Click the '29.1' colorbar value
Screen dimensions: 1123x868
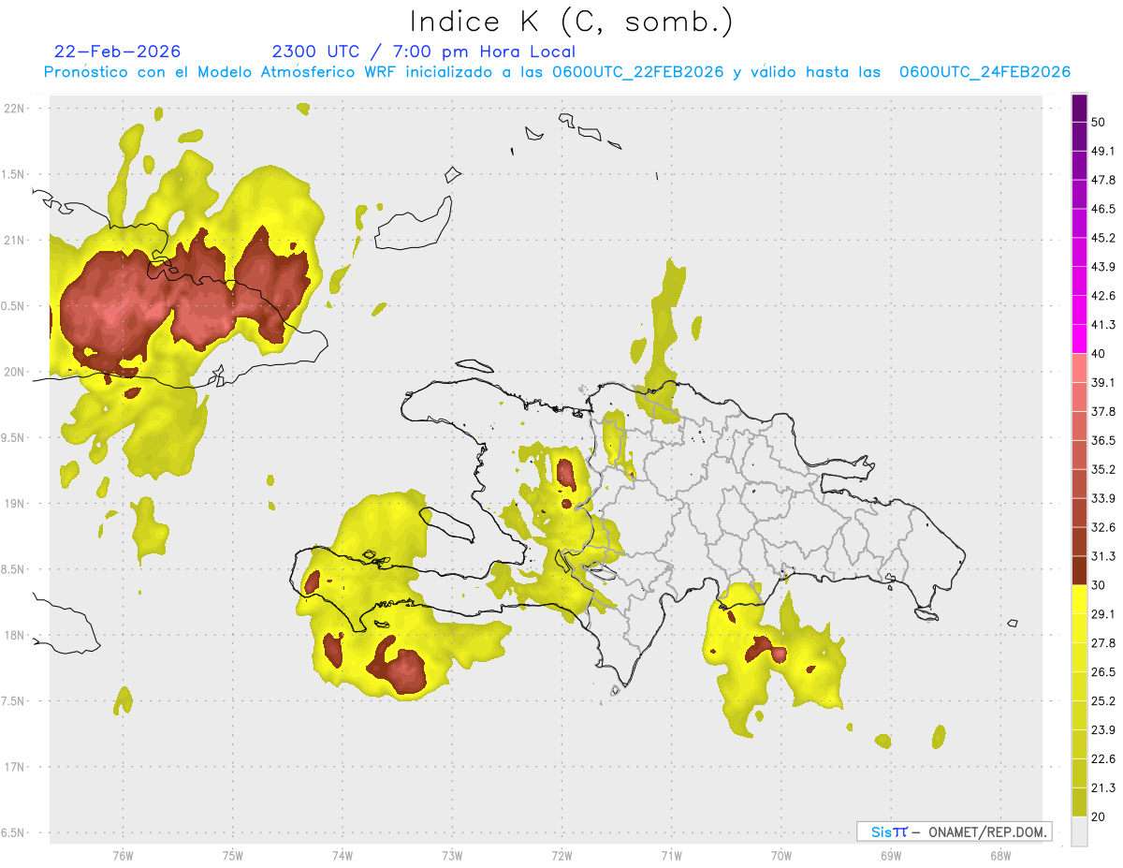[1103, 613]
